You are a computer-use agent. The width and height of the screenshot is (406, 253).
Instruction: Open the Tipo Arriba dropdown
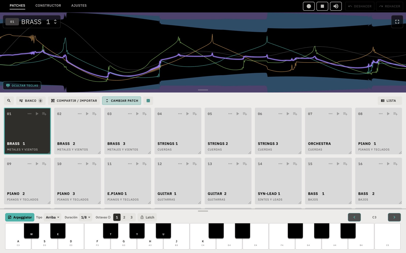(53, 217)
